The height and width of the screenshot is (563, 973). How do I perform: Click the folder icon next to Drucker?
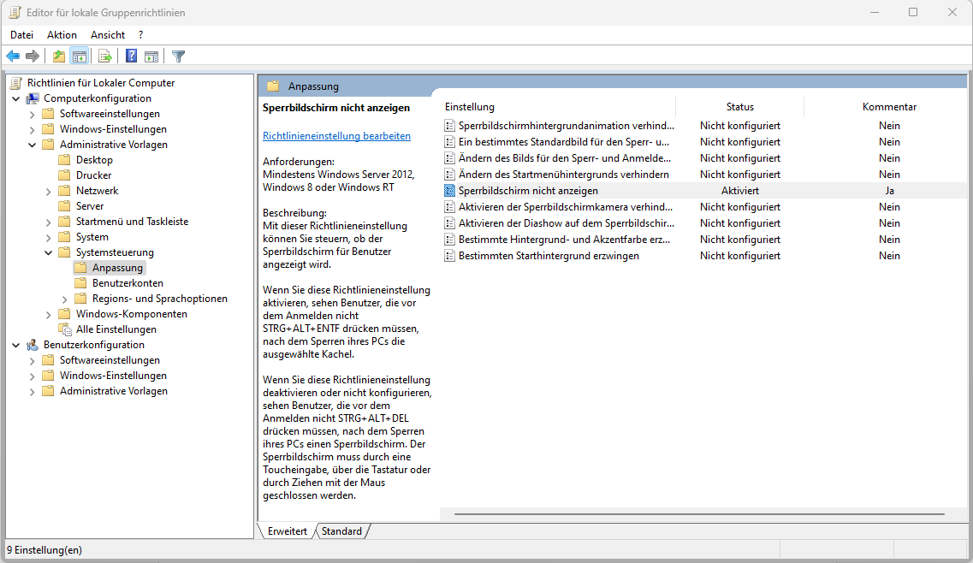pos(64,175)
